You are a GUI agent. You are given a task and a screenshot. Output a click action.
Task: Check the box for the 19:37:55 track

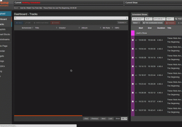click(x=133, y=110)
